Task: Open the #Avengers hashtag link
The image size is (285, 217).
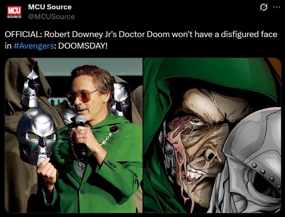Action: click(x=34, y=46)
